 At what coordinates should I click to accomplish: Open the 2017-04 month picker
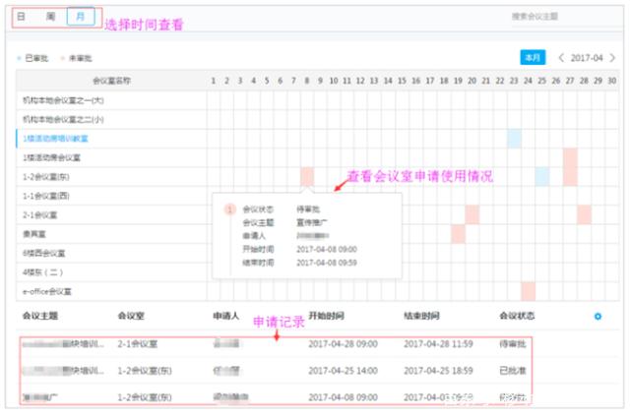pos(589,58)
